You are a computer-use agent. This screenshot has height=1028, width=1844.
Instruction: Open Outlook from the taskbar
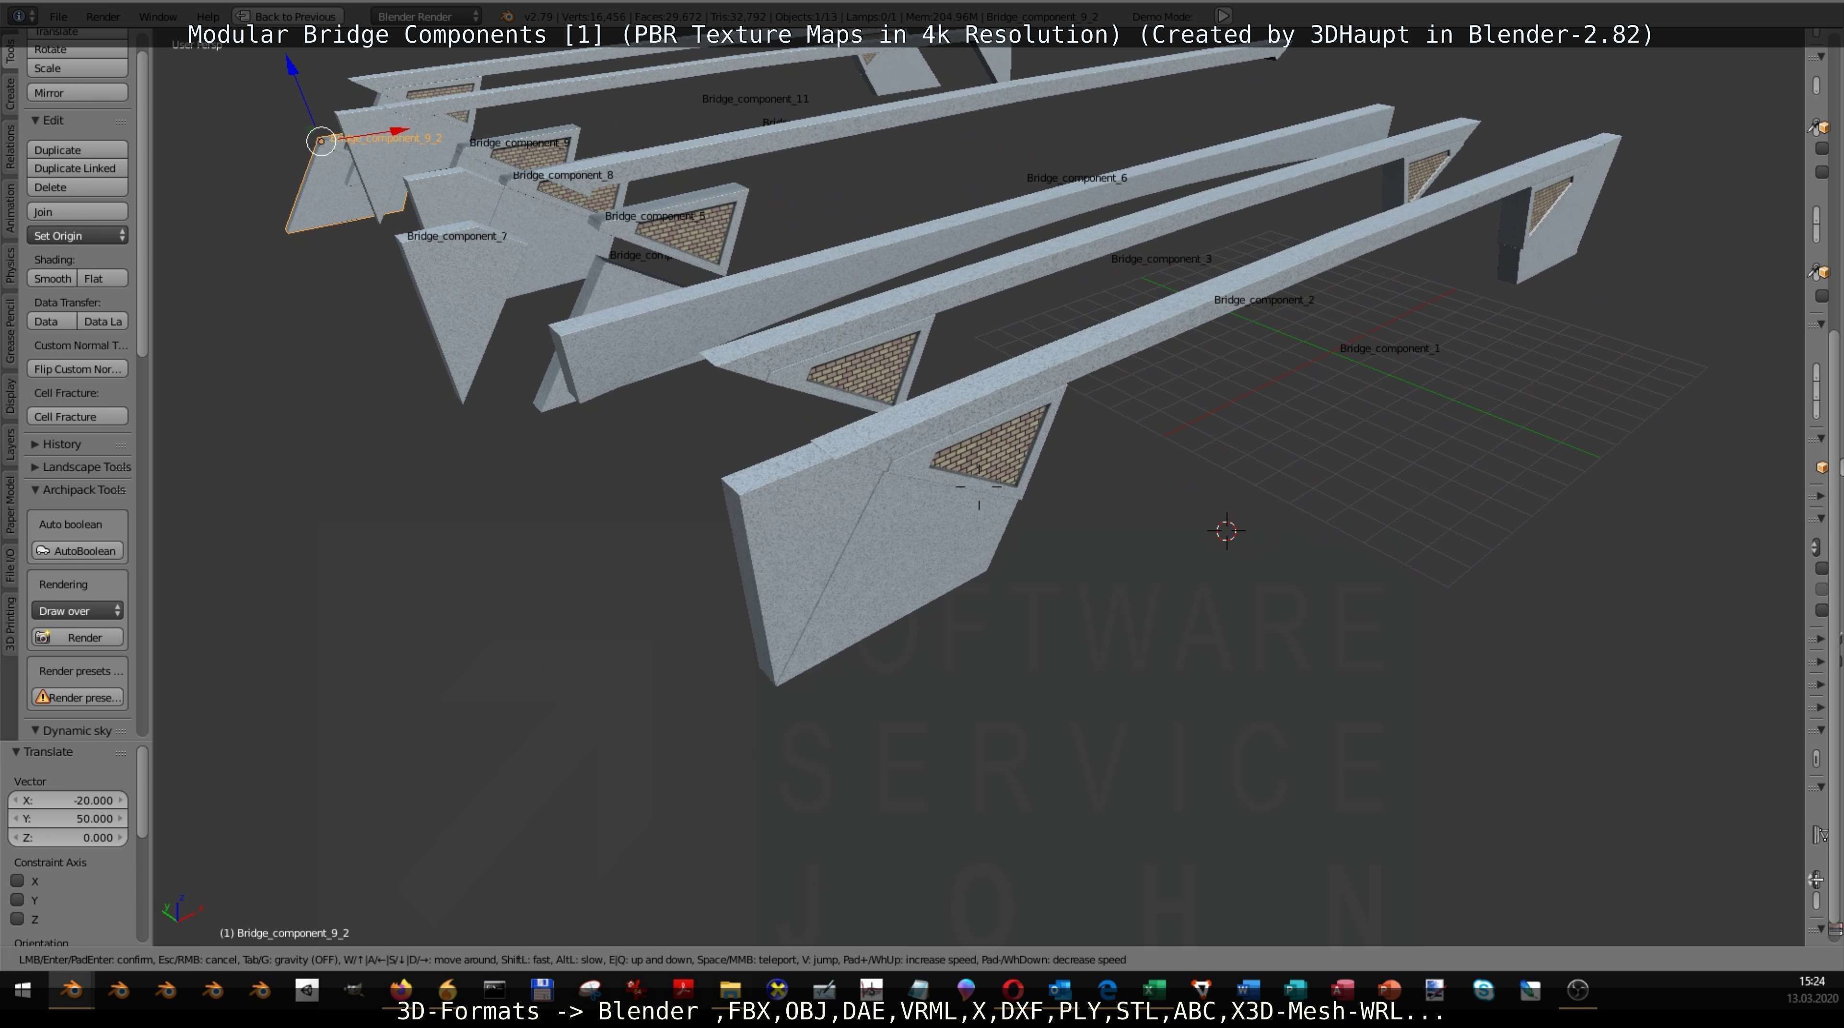pos(1060,990)
